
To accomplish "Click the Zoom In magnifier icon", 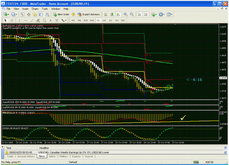I will point(125,14).
